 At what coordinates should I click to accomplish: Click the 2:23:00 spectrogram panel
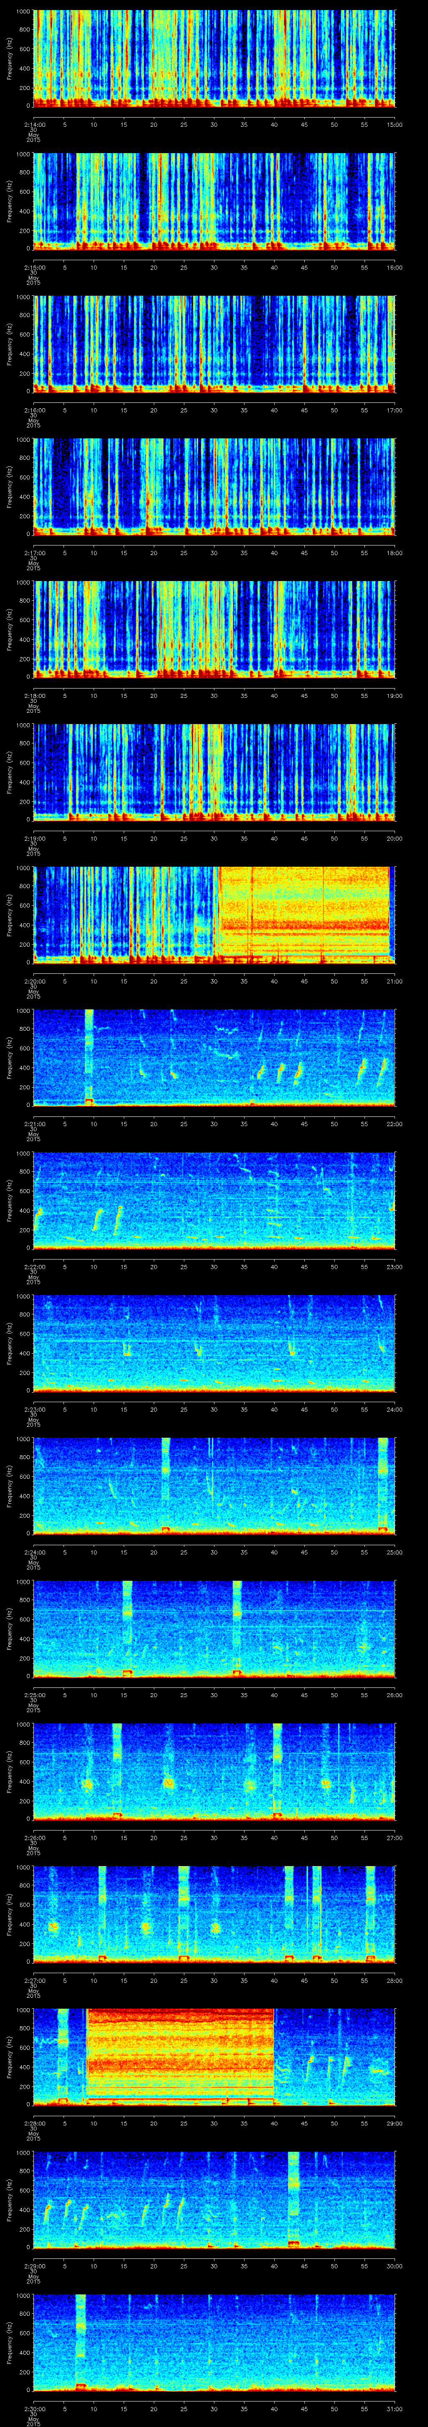(214, 1344)
